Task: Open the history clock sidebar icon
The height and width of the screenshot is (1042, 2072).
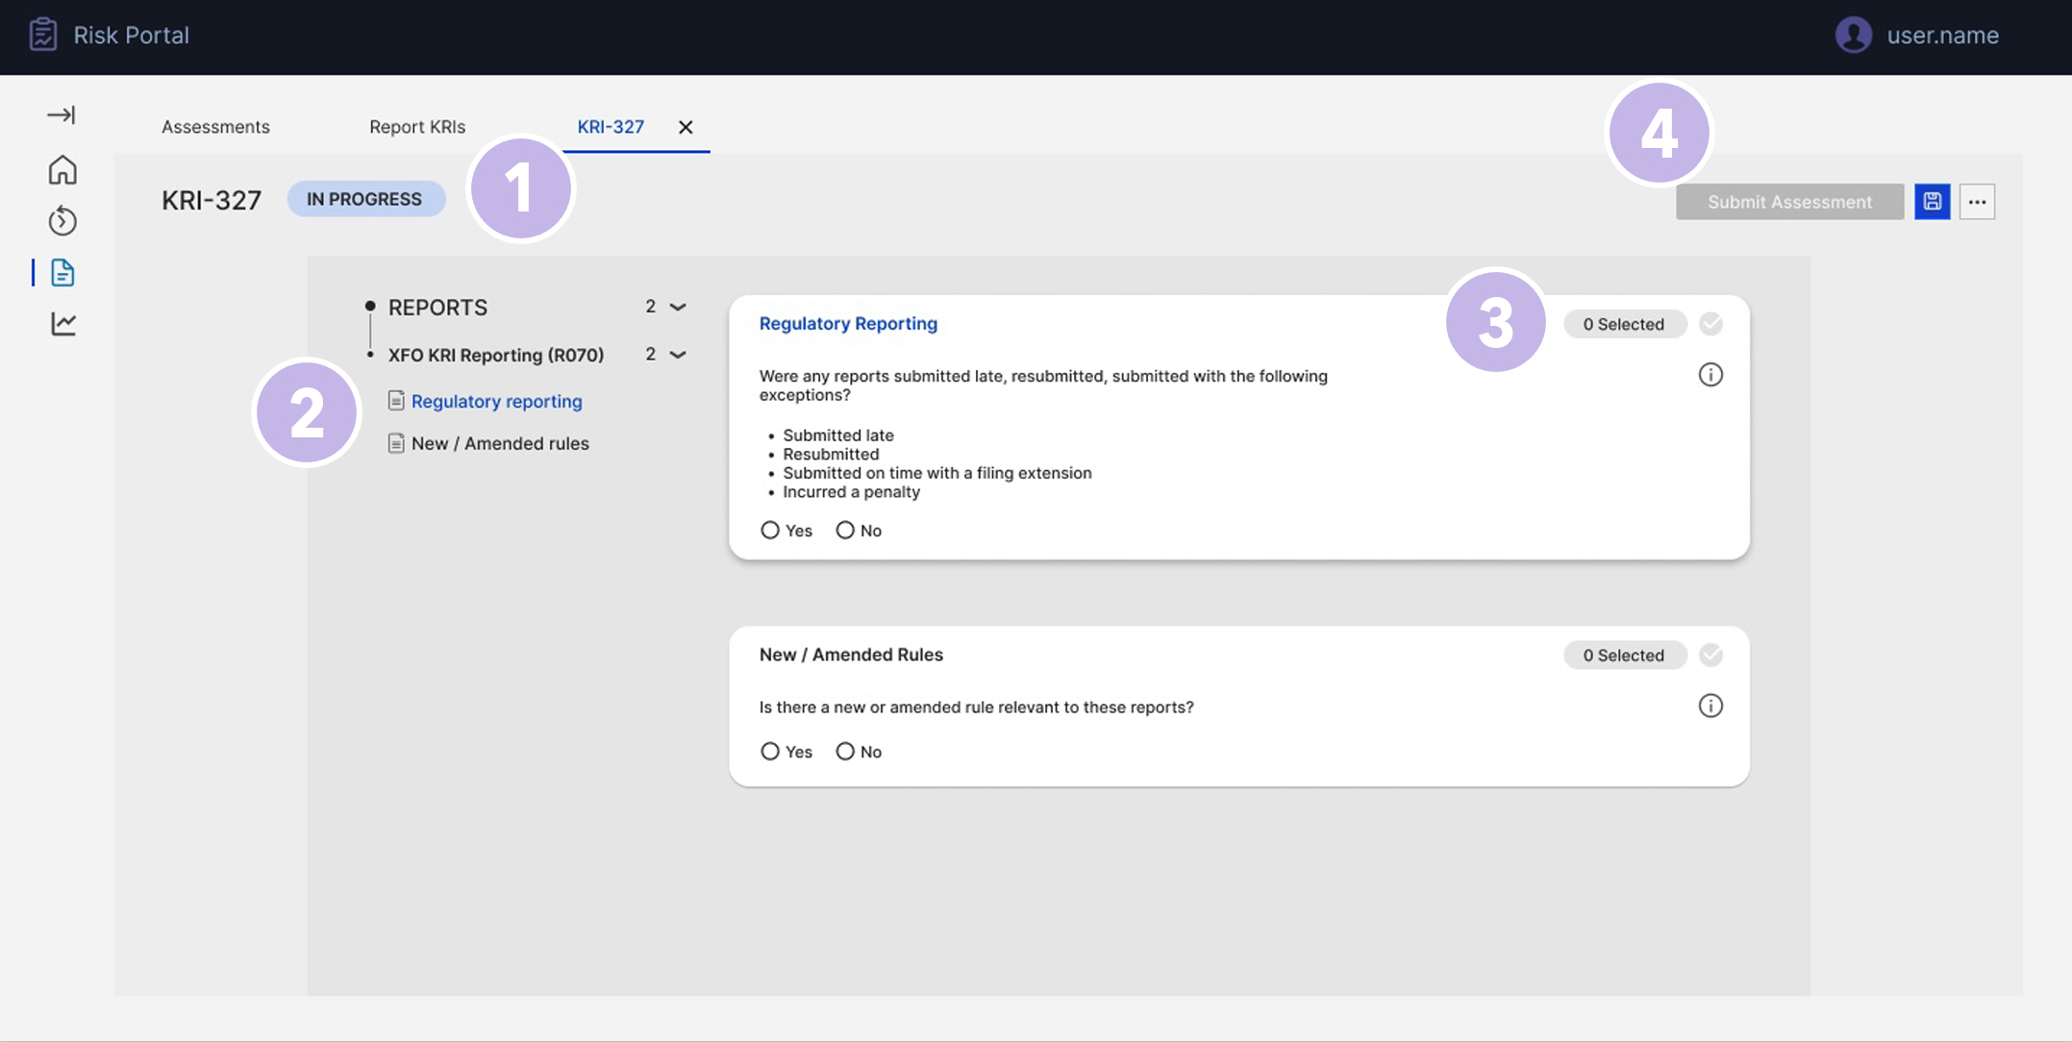Action: [x=62, y=221]
